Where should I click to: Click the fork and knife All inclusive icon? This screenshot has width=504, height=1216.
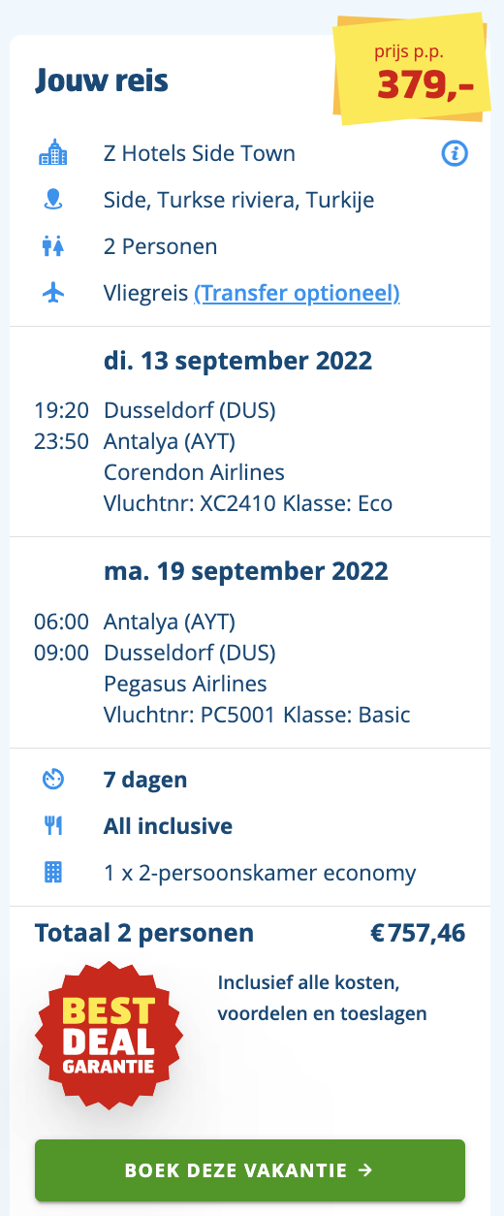53,826
